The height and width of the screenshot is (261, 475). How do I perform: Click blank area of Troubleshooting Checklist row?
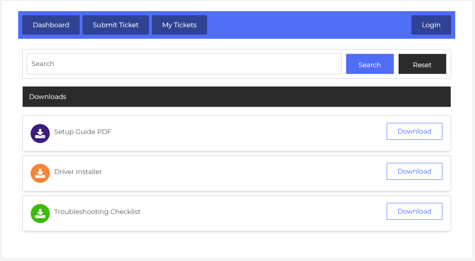coord(264,214)
